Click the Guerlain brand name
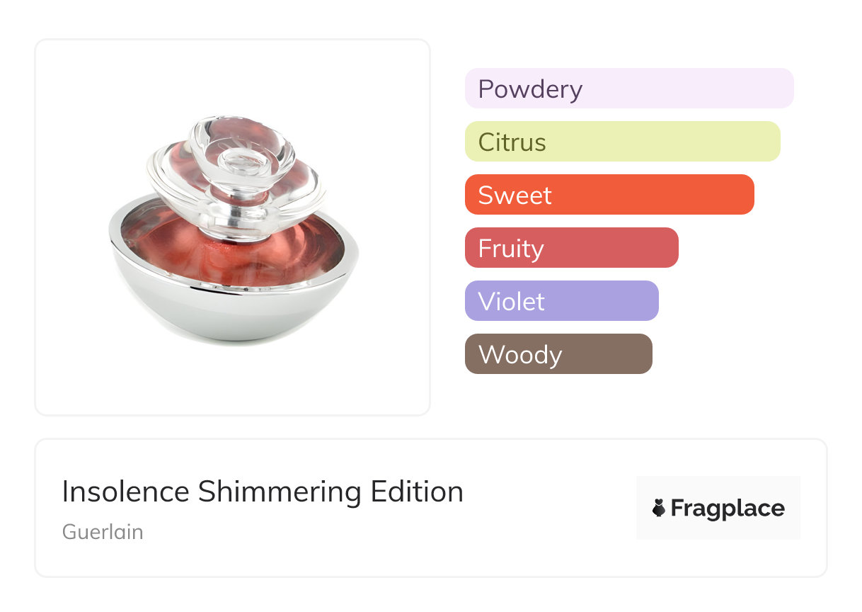862x612 pixels. [x=103, y=532]
